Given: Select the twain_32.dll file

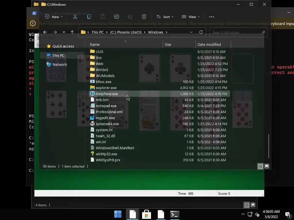Looking at the screenshot, I should (159, 136).
